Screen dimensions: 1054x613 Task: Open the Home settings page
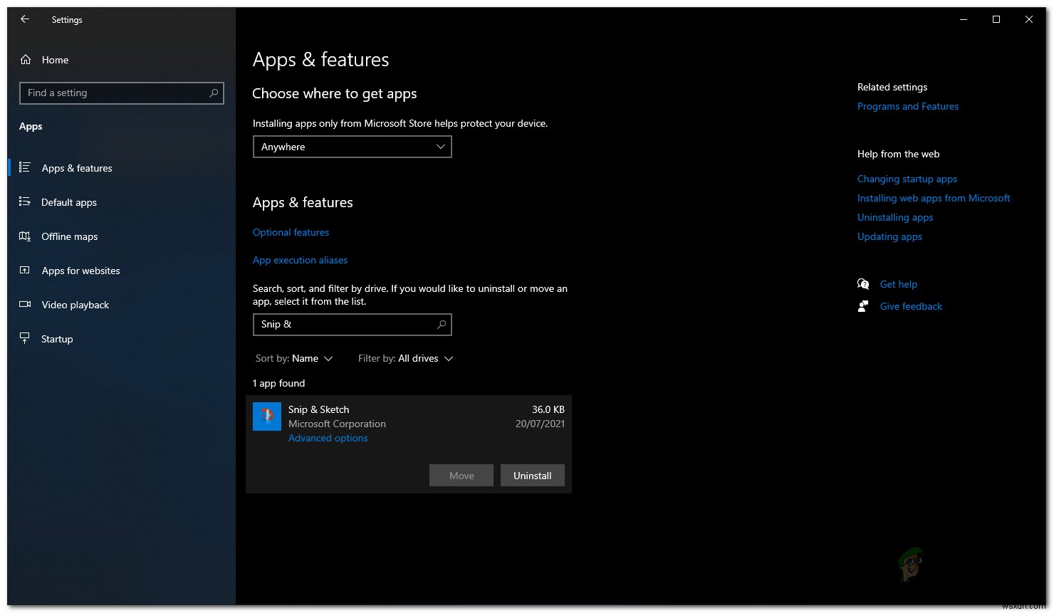pos(55,60)
